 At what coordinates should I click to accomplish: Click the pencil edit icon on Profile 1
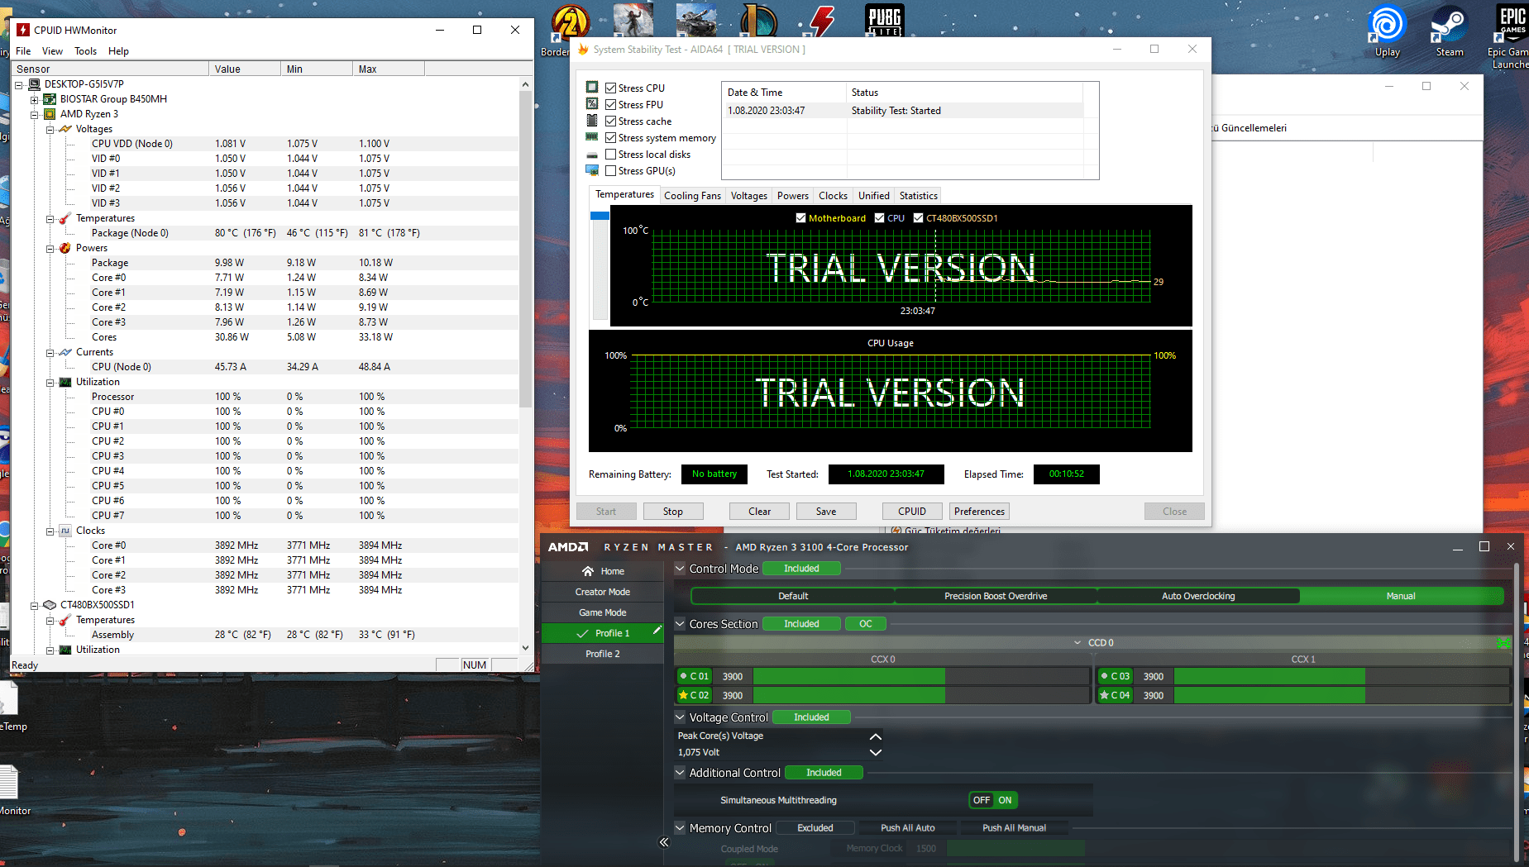(657, 631)
